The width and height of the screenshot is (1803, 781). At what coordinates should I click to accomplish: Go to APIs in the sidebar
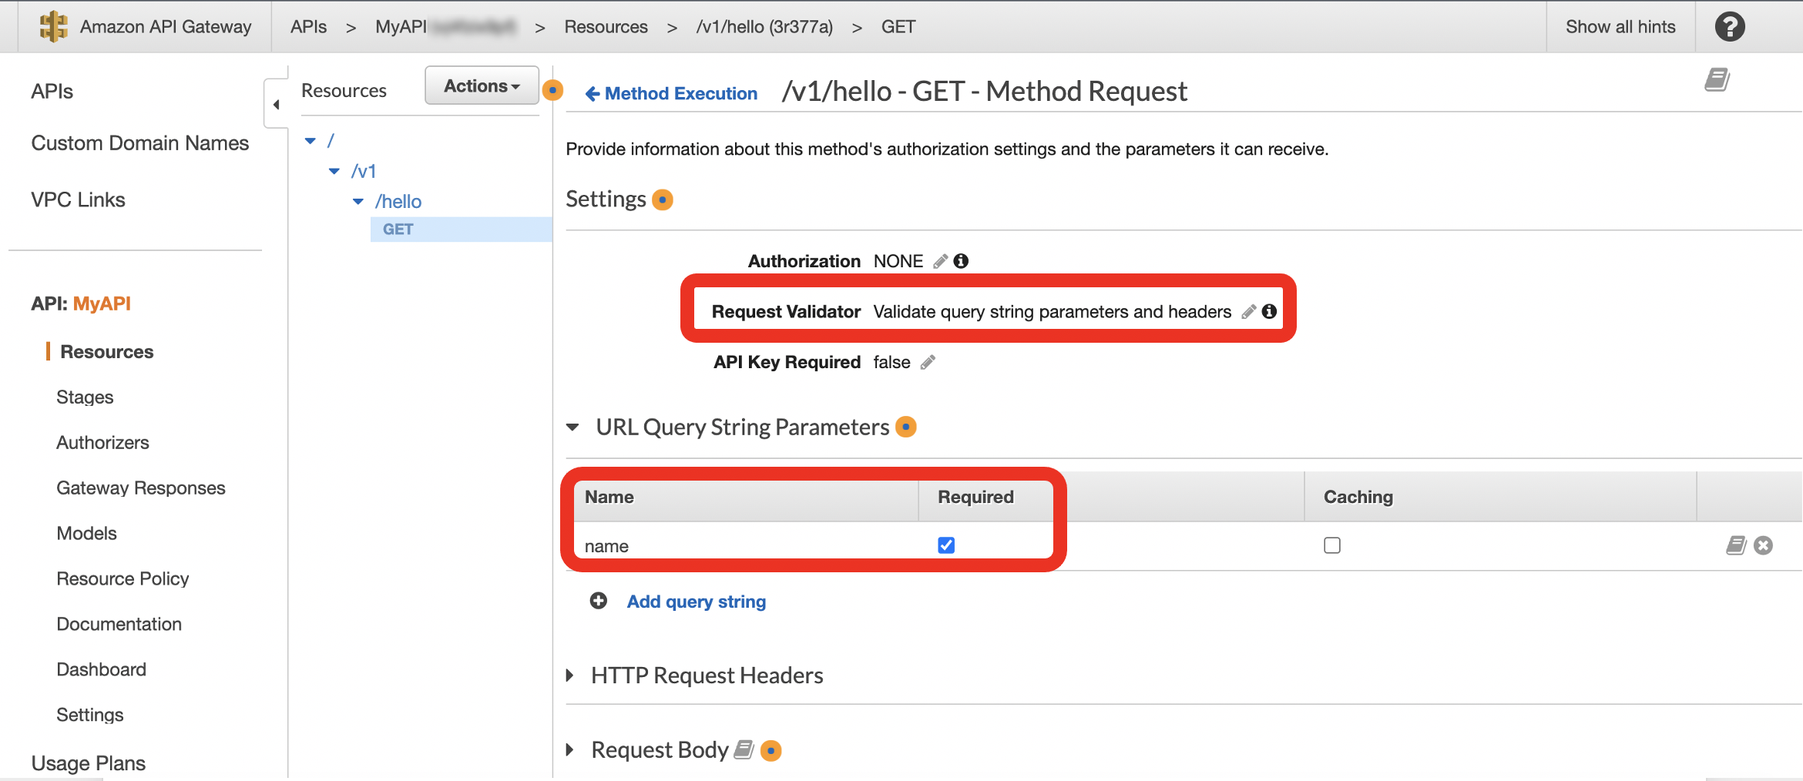pyautogui.click(x=52, y=92)
